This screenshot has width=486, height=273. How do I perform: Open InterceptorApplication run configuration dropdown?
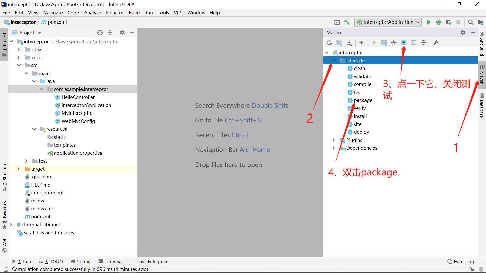(x=388, y=22)
